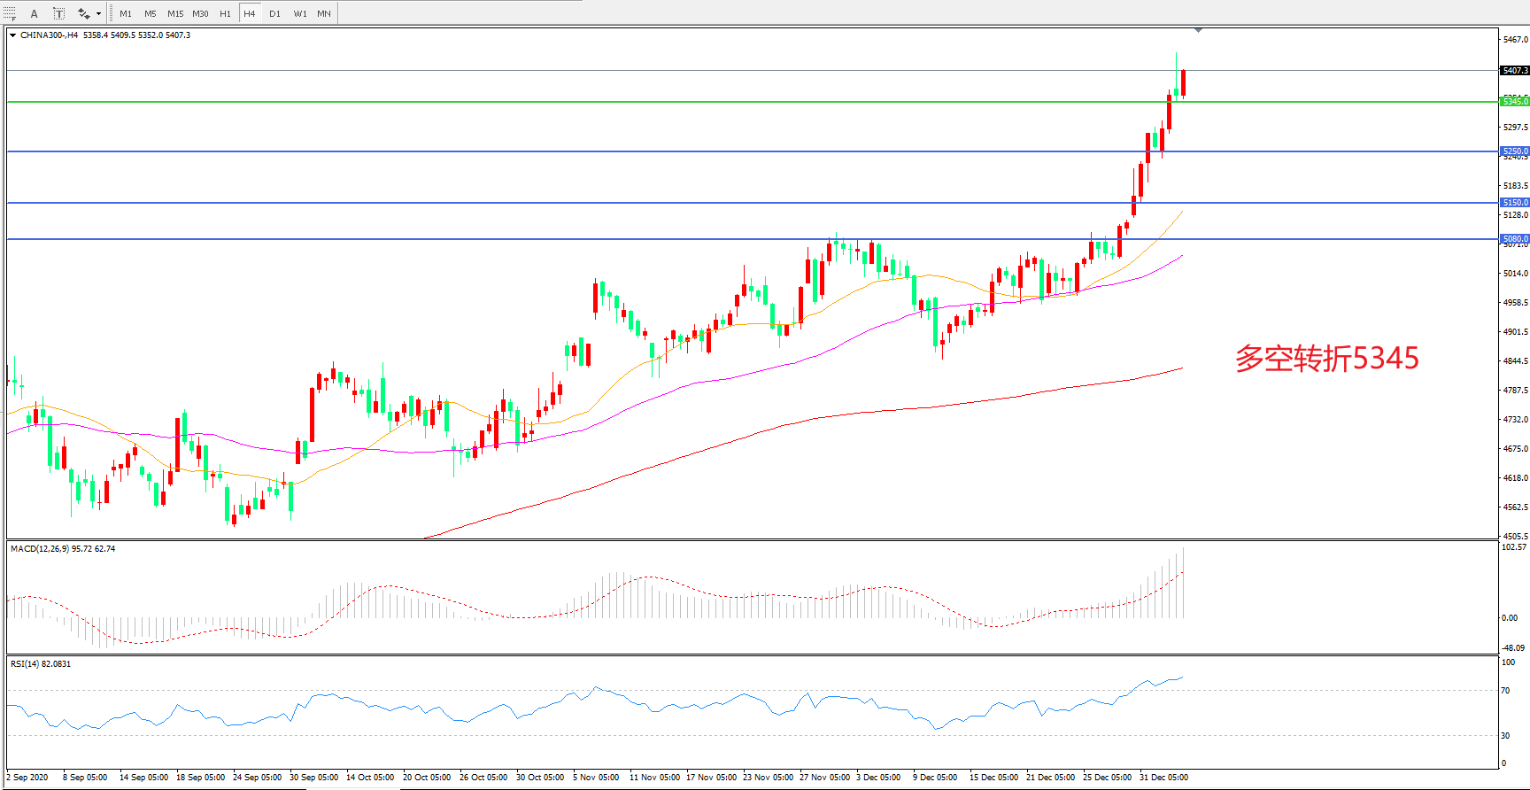The height and width of the screenshot is (790, 1530).
Task: Switch to M1 timeframe
Action: 126,13
